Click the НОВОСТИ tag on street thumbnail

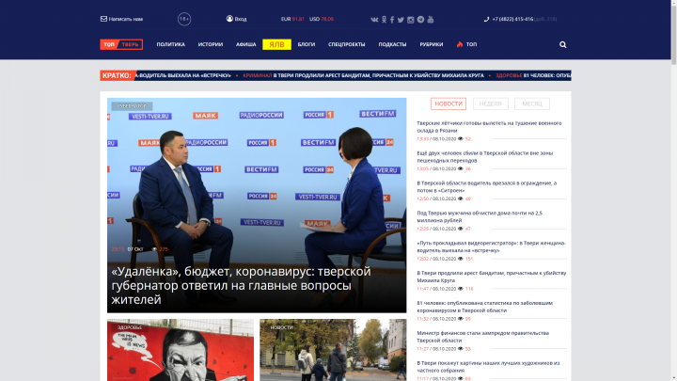click(281, 327)
